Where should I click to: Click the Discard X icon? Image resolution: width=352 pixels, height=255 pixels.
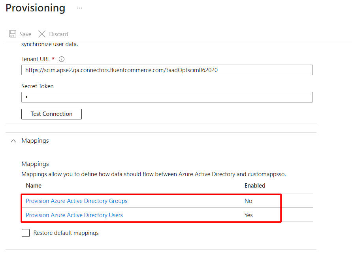[x=42, y=34]
